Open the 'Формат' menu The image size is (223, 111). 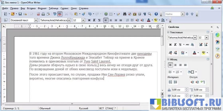tap(42, 8)
